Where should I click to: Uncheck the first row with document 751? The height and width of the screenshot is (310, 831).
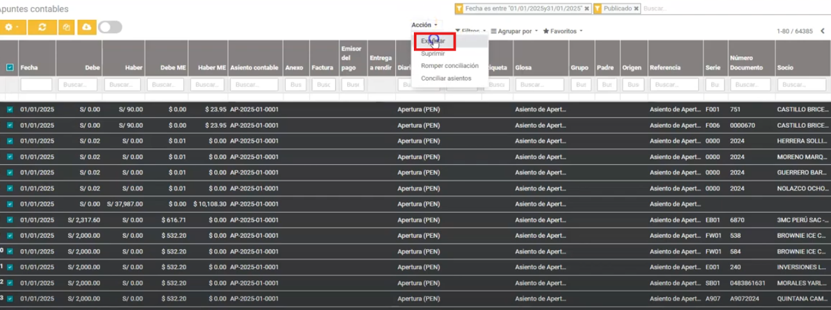[10, 109]
